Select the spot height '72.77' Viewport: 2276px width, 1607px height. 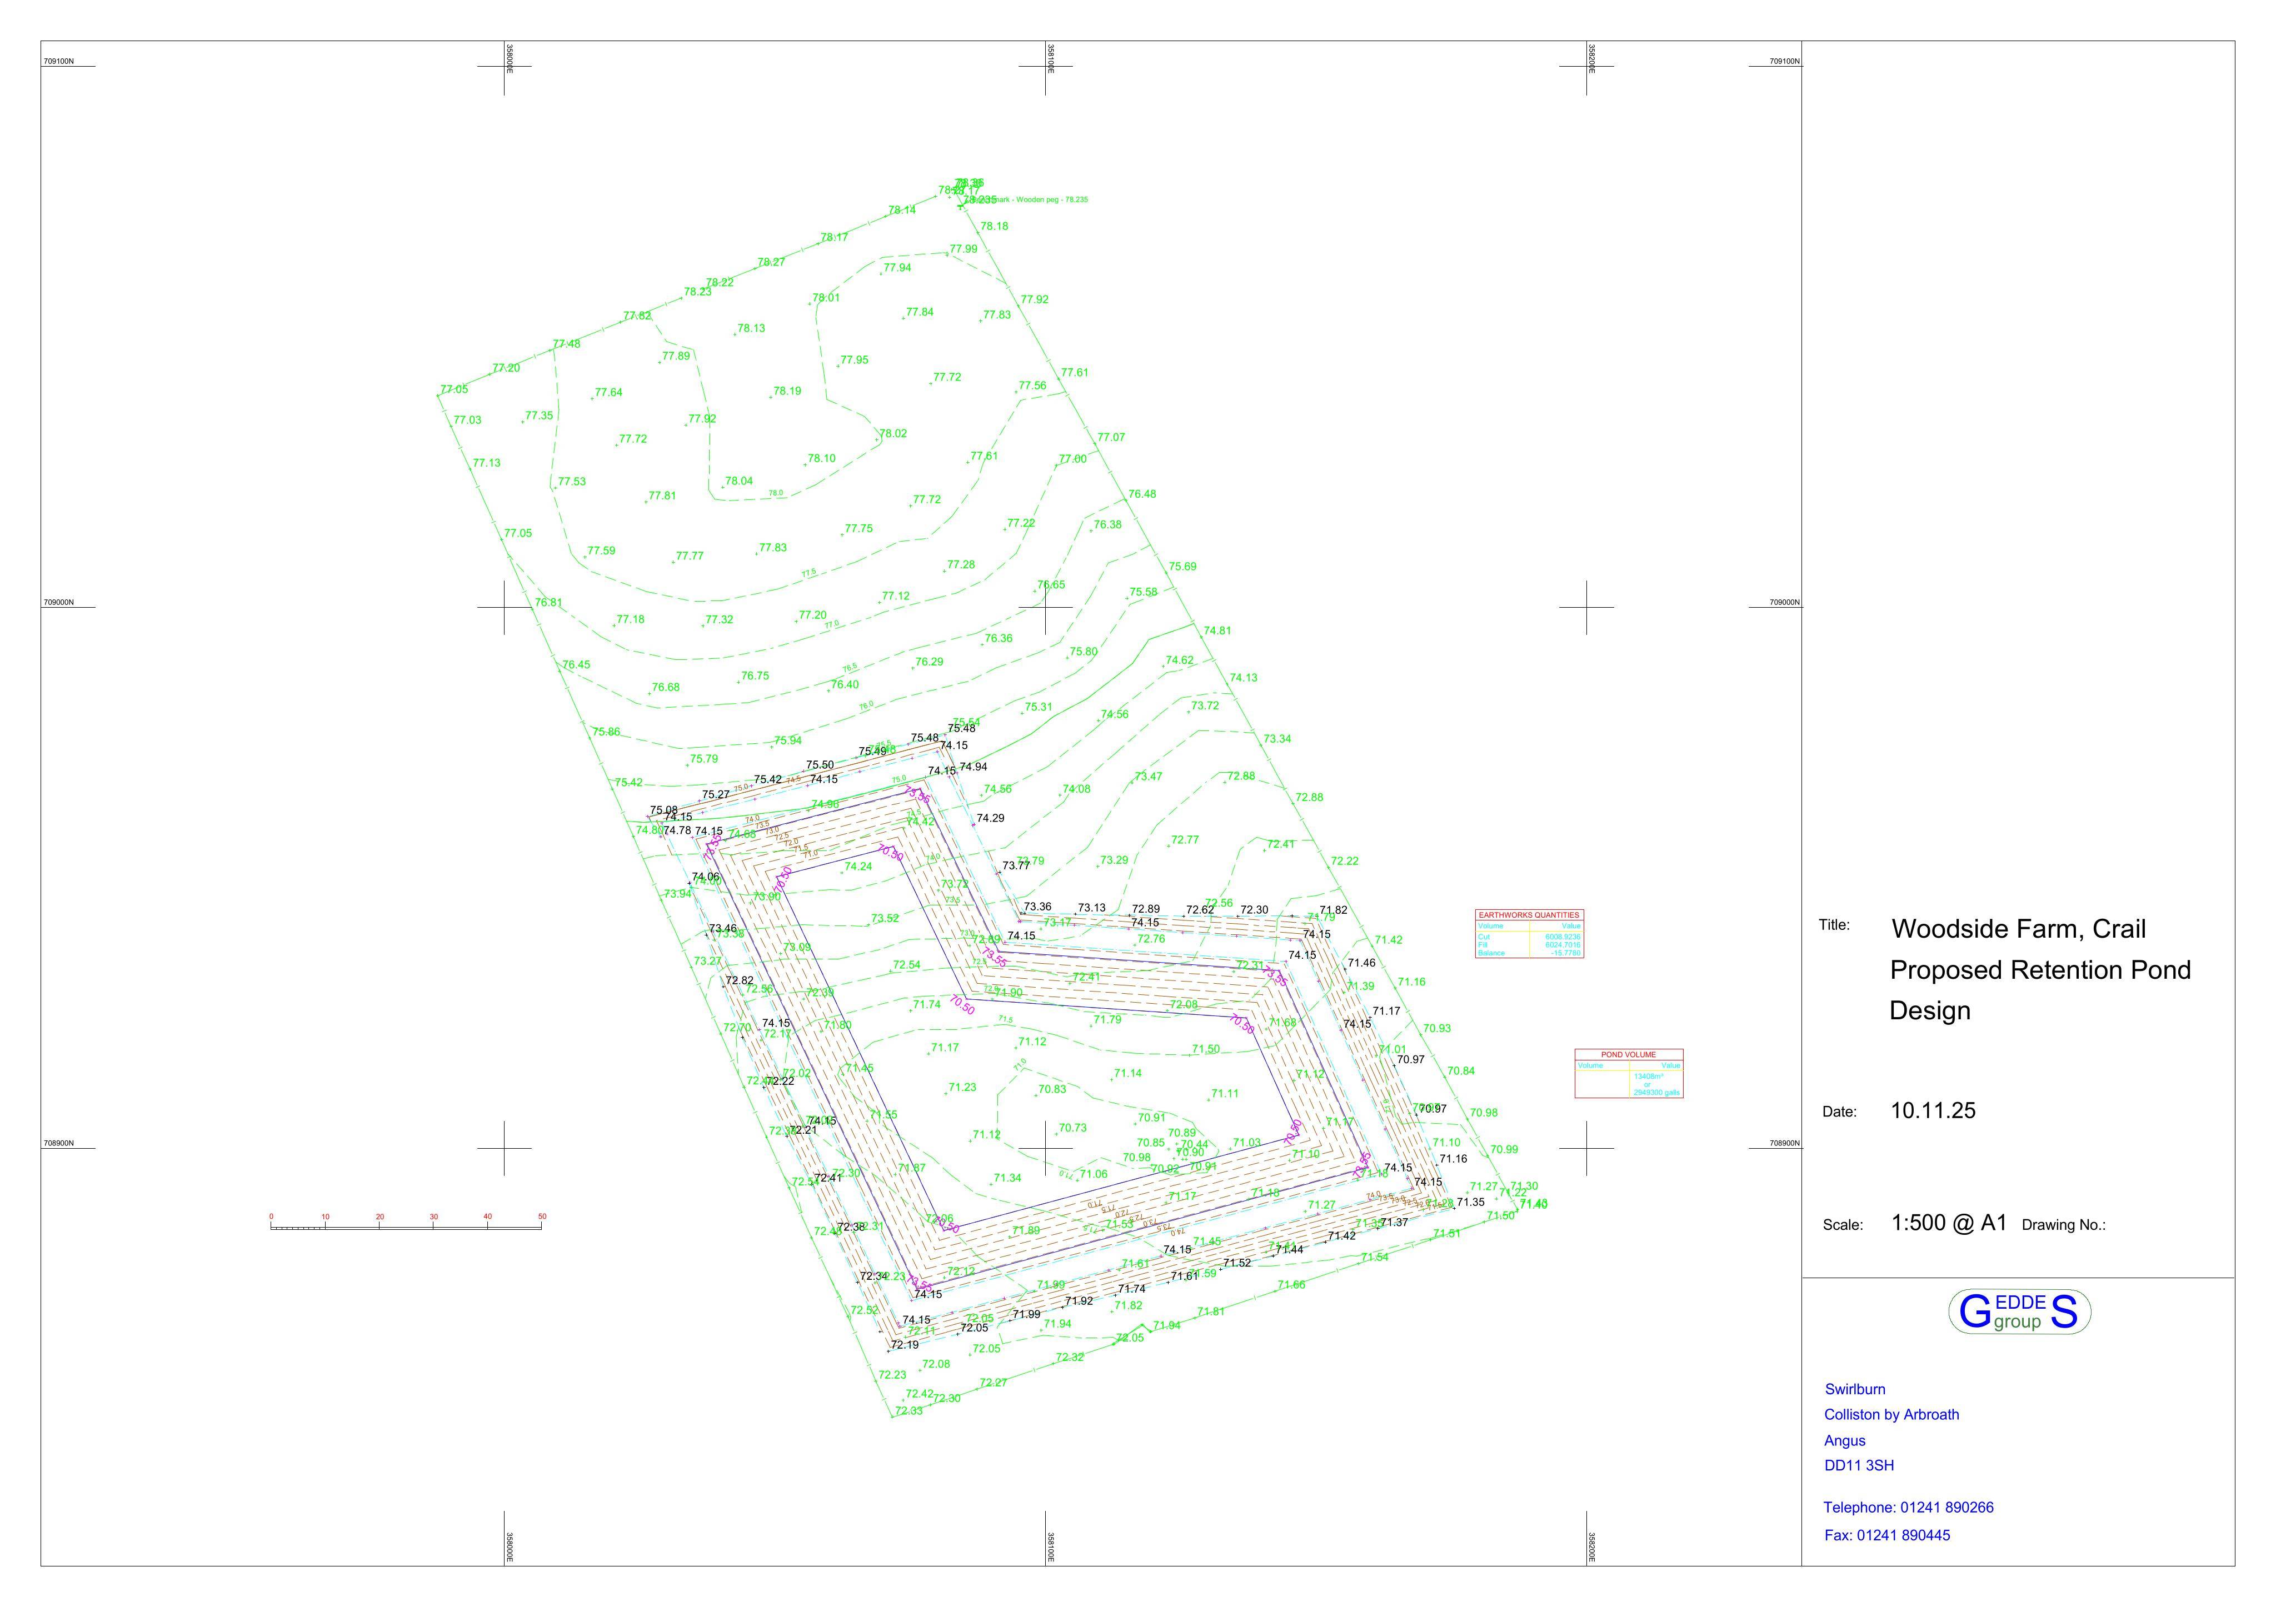click(1186, 839)
